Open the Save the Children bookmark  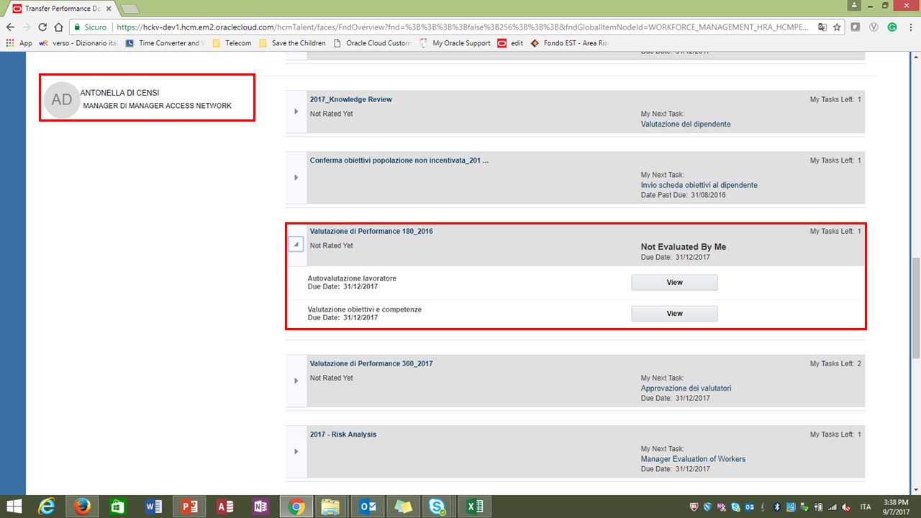coord(292,43)
